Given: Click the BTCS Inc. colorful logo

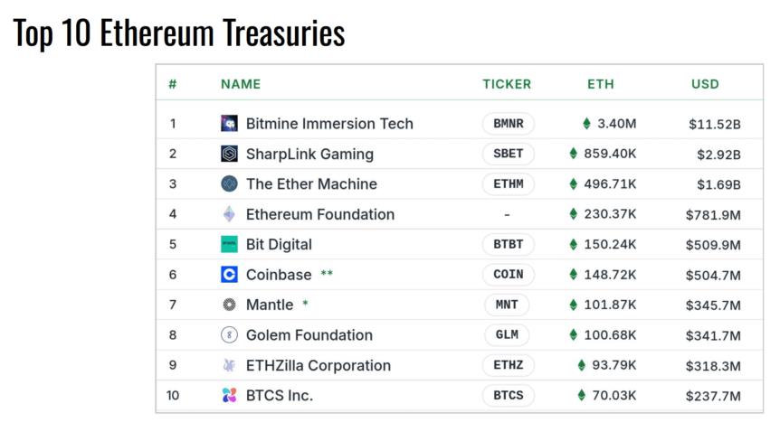Looking at the screenshot, I should [x=229, y=395].
